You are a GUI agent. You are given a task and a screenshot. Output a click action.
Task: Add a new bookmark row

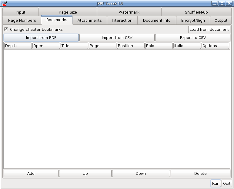tap(31, 173)
